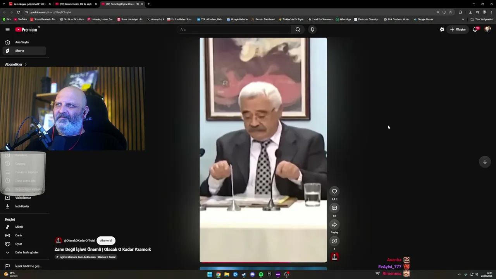This screenshot has height=279, width=496.
Task: Open File Explorer from the taskbar
Action: point(227,274)
